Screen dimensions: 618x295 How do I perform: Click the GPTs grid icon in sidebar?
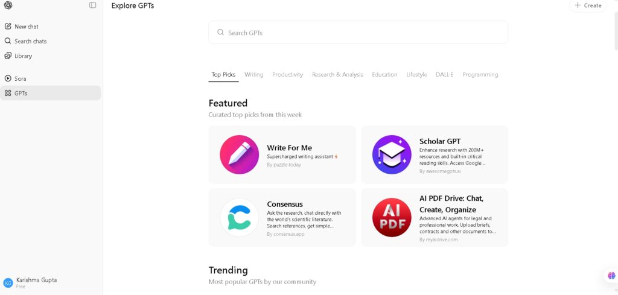click(x=8, y=93)
